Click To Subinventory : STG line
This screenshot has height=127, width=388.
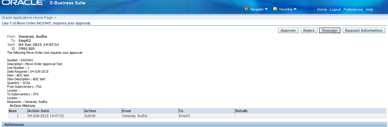point(23,94)
